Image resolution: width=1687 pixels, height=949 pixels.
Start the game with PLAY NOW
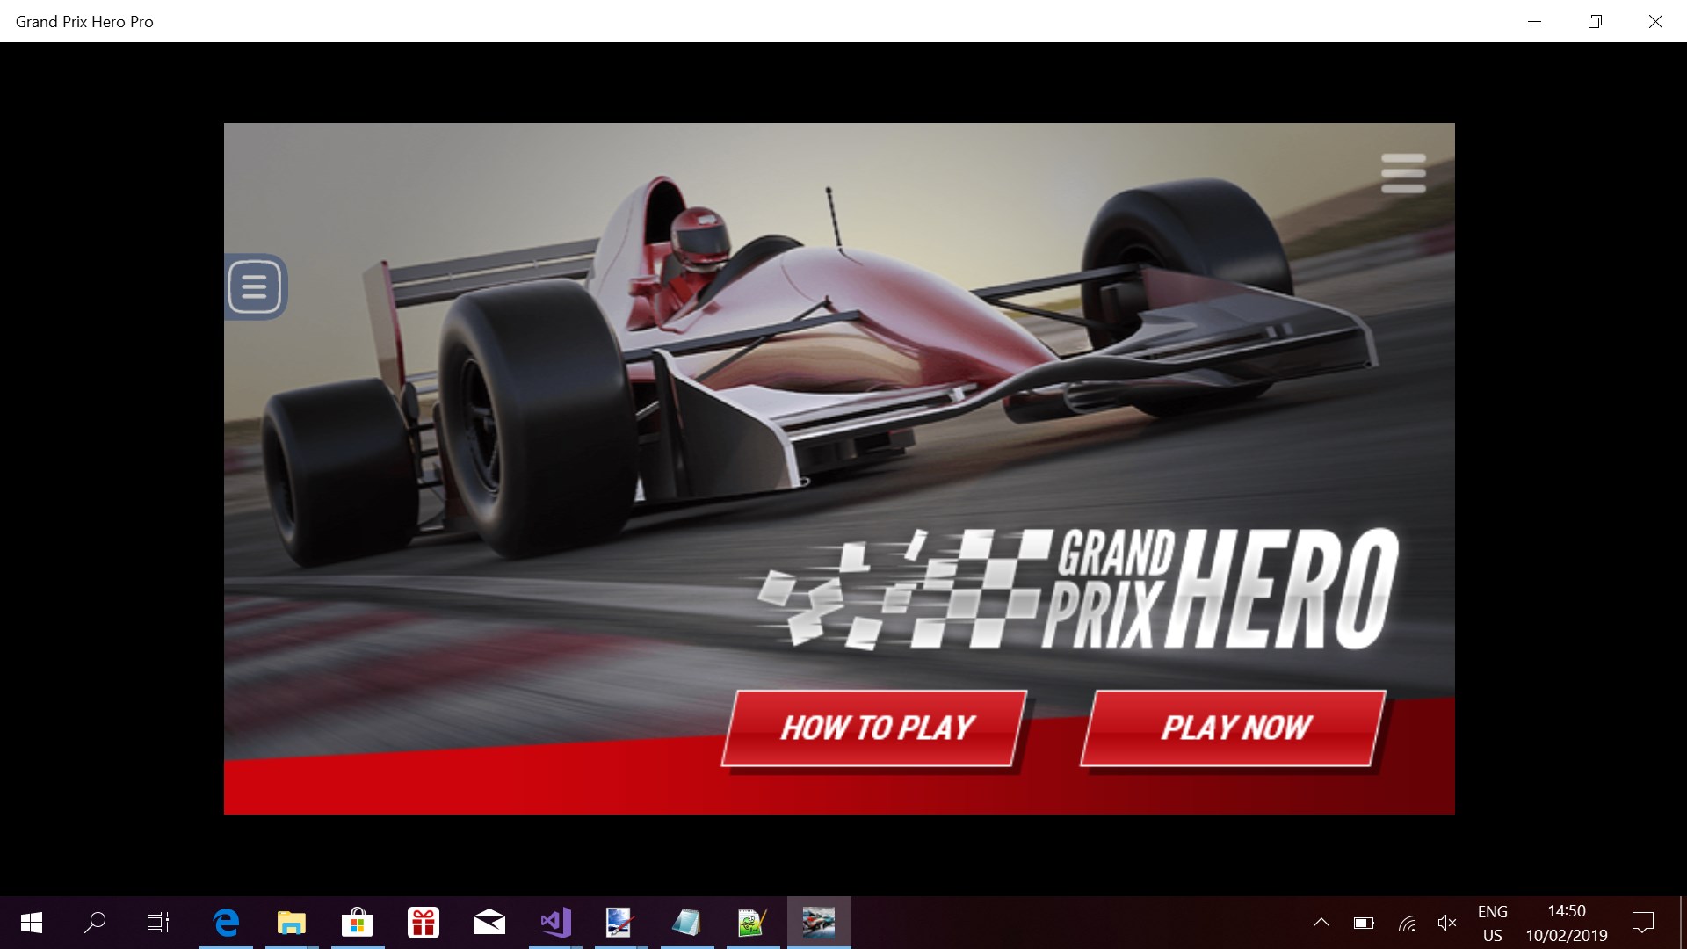point(1234,728)
